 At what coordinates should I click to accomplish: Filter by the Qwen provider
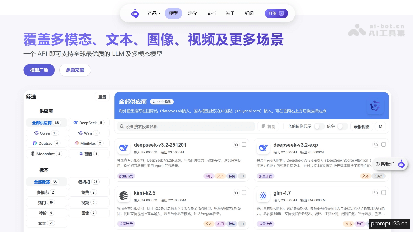point(46,133)
